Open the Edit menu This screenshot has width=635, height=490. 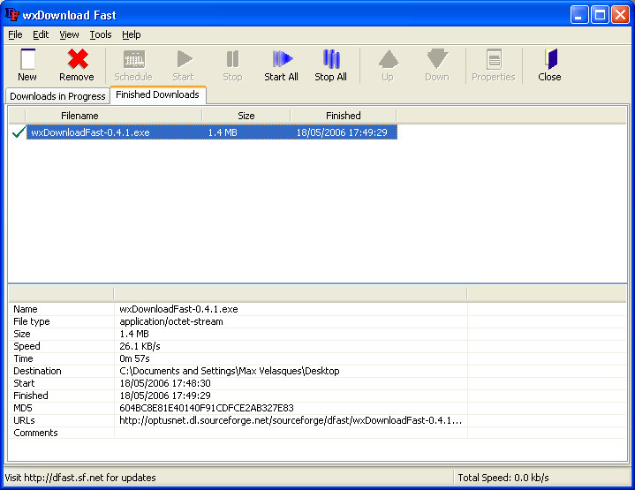(x=41, y=34)
